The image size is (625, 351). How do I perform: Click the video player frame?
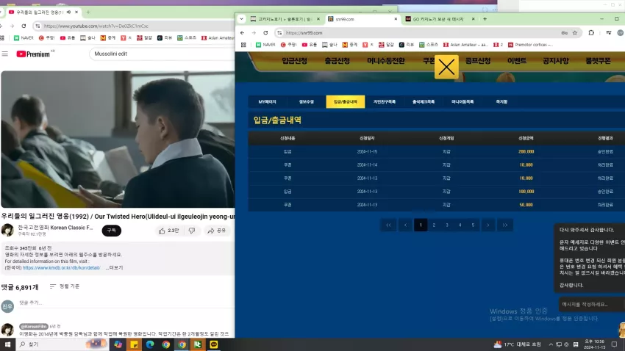[x=118, y=139]
